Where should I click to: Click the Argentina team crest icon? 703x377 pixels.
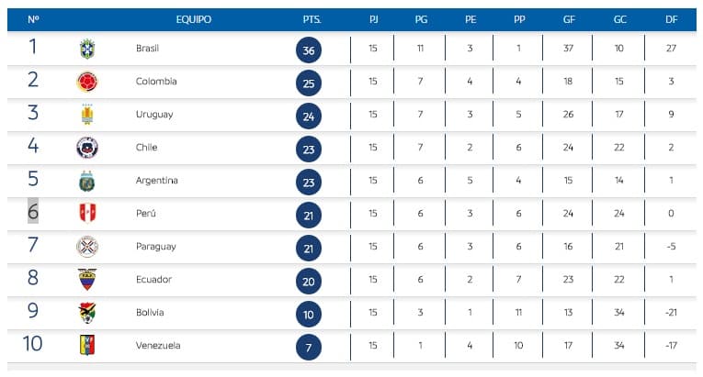(x=87, y=181)
